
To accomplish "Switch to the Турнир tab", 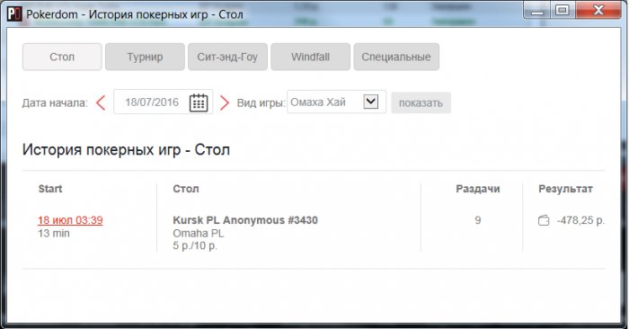I will (145, 57).
